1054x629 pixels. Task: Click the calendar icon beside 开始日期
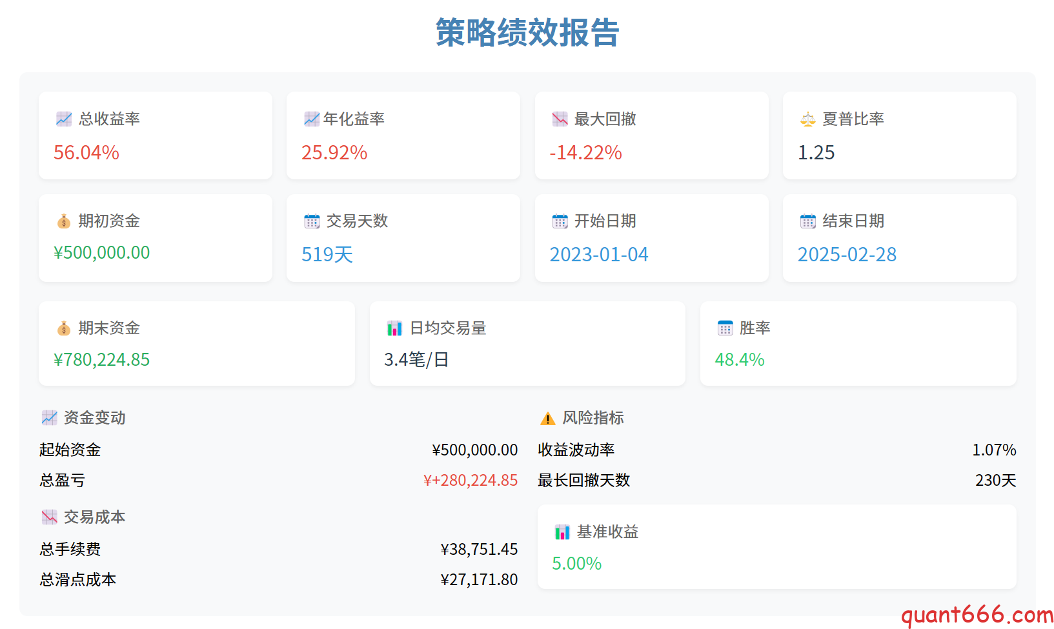click(x=560, y=221)
